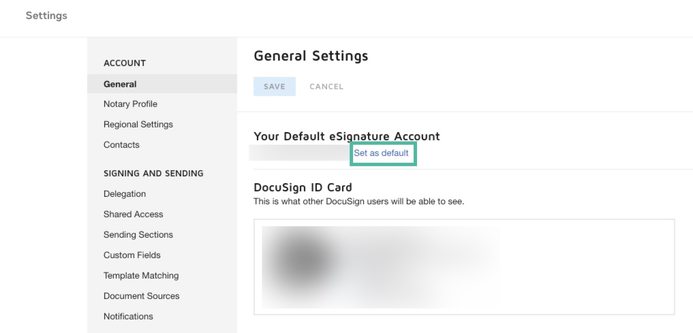Select the Delegation settings

(x=124, y=194)
